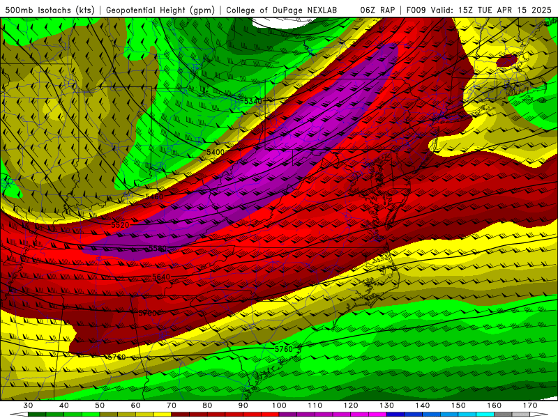This screenshot has width=558, height=418.
Task: Click the 40 value on the color scale
Action: 64,405
